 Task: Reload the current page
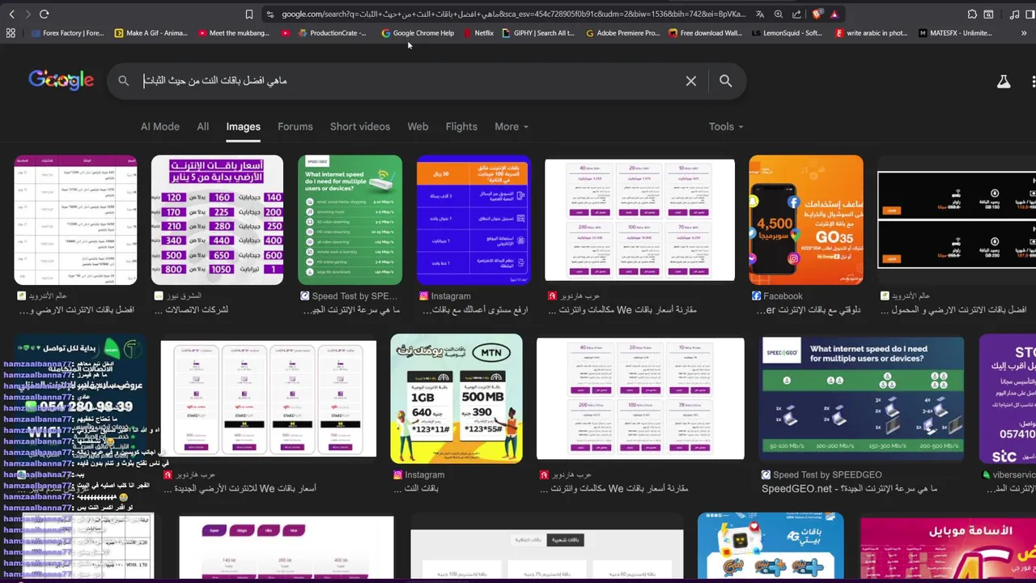(44, 14)
